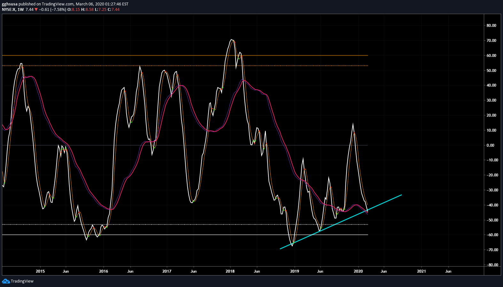Click the close value C:7.44
This screenshot has height=287, width=503.
pyautogui.click(x=114, y=10)
